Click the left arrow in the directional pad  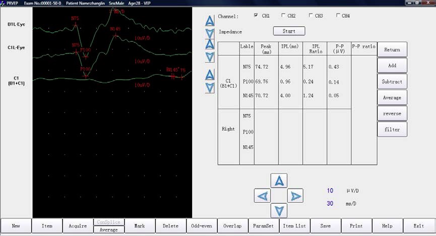pos(262,196)
